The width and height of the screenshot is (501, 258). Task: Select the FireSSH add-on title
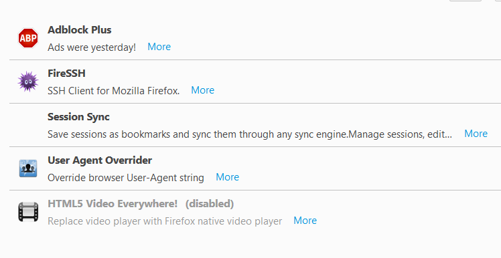pyautogui.click(x=66, y=74)
